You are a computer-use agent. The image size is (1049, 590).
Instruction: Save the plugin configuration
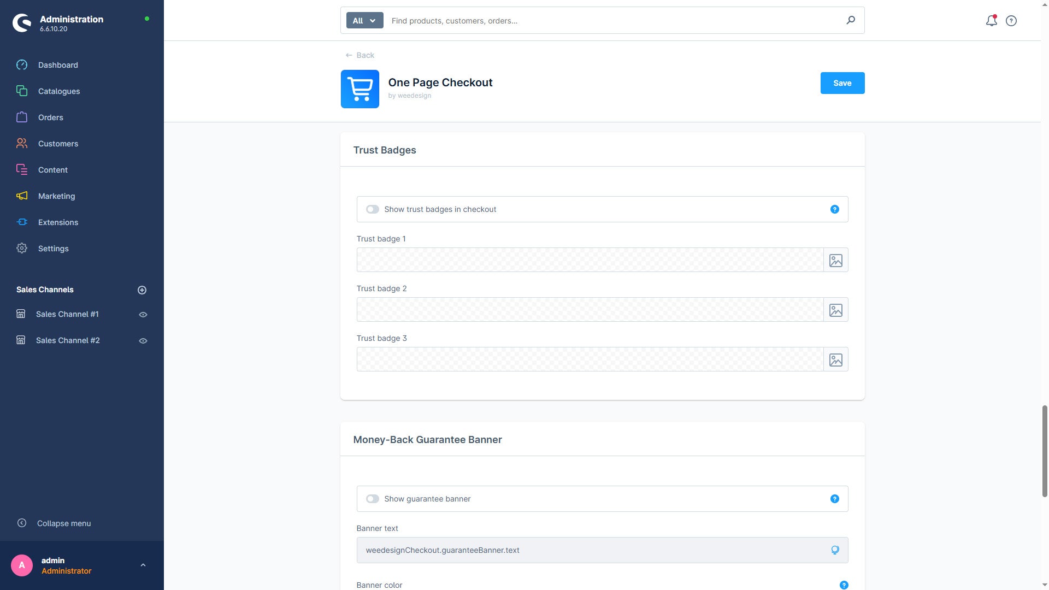click(x=842, y=83)
